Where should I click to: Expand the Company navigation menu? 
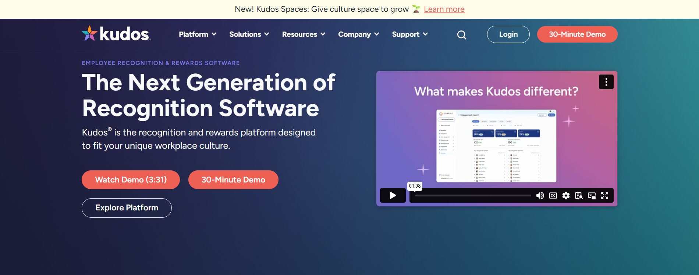click(x=358, y=34)
